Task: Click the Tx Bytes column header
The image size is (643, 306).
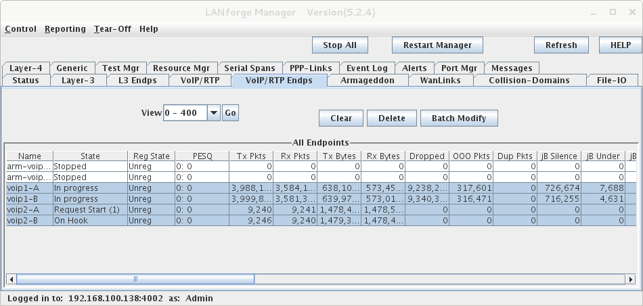Action: (339, 156)
